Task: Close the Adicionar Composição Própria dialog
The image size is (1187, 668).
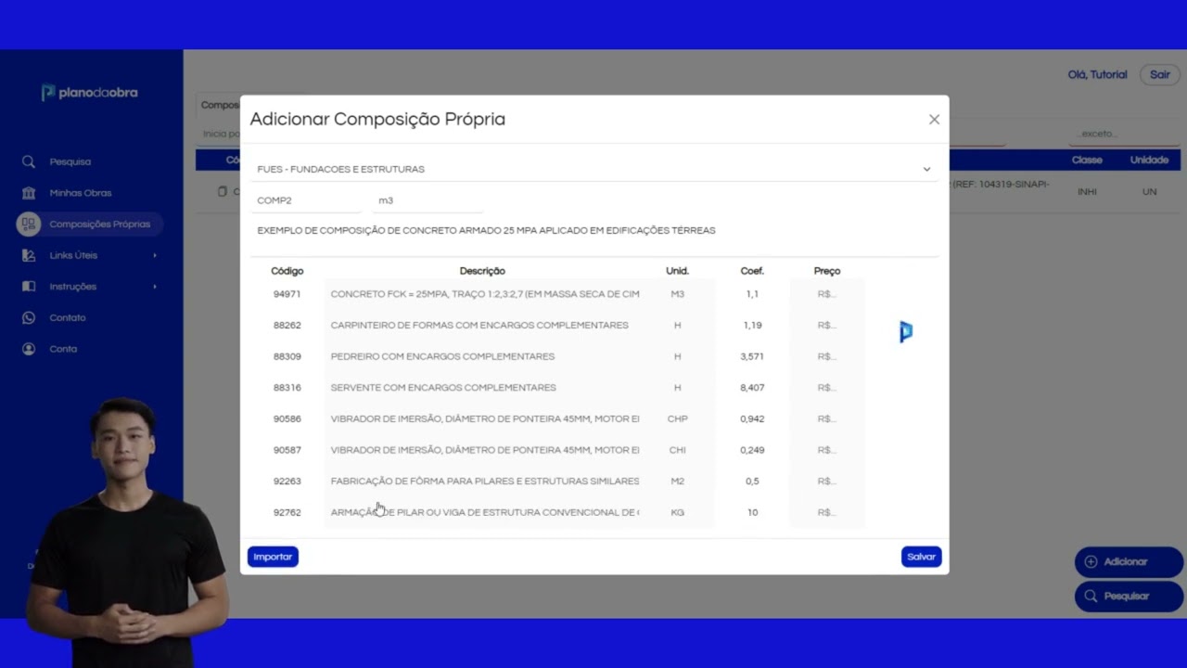Action: pyautogui.click(x=934, y=119)
